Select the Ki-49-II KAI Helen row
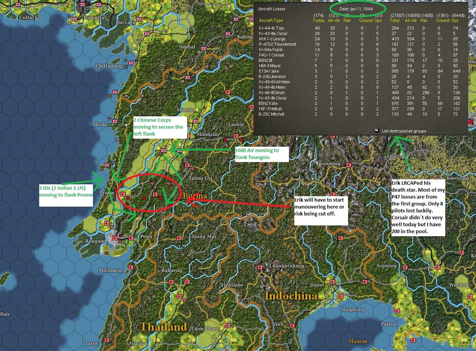The image size is (476, 351). click(359, 82)
